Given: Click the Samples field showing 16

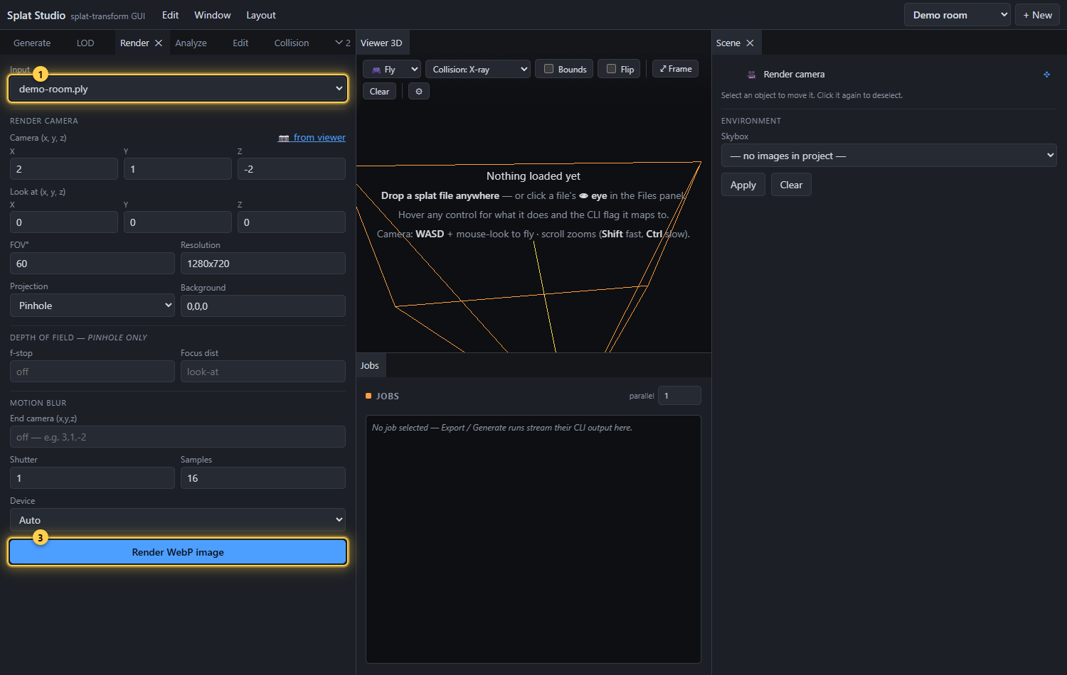Looking at the screenshot, I should click(263, 478).
